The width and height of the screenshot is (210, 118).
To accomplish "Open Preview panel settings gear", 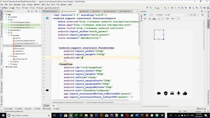I will (x=202, y=11).
